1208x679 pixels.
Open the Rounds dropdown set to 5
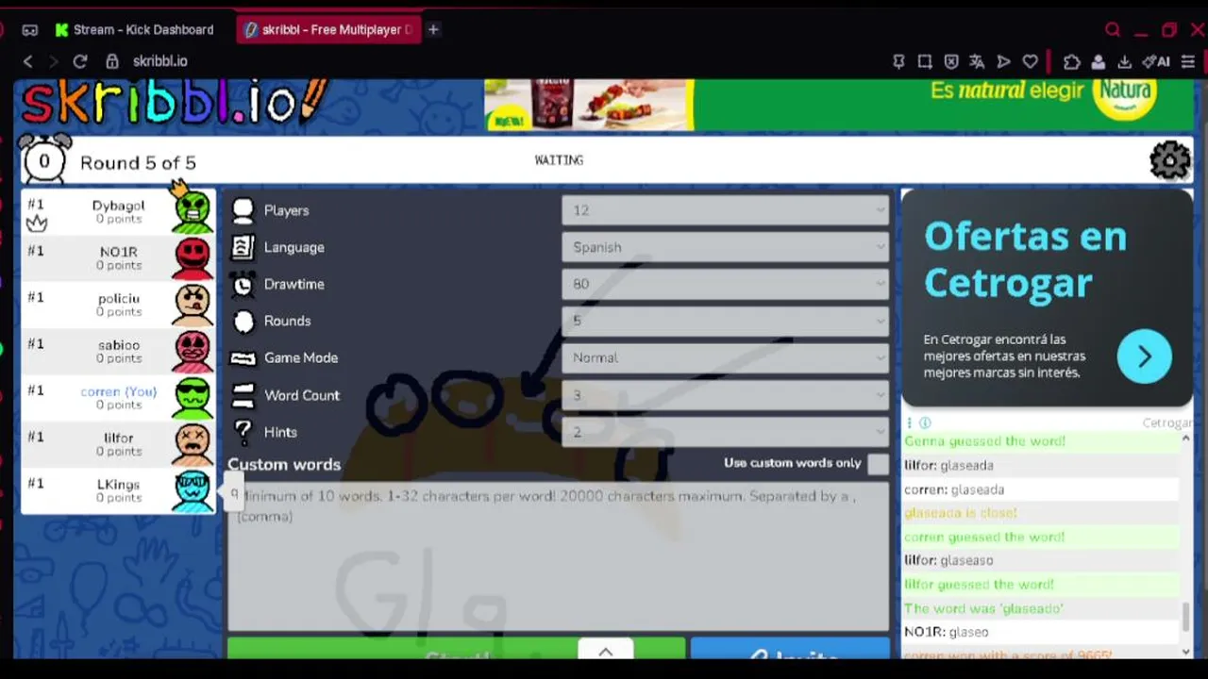(x=725, y=321)
